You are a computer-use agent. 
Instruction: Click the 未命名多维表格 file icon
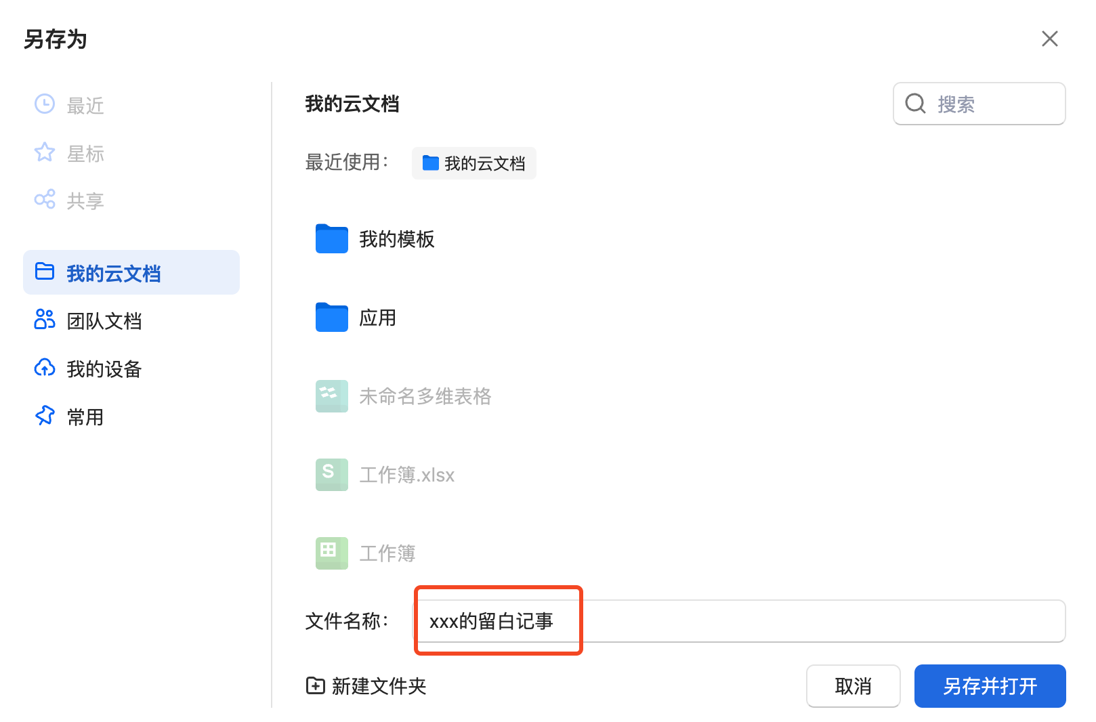pyautogui.click(x=332, y=396)
